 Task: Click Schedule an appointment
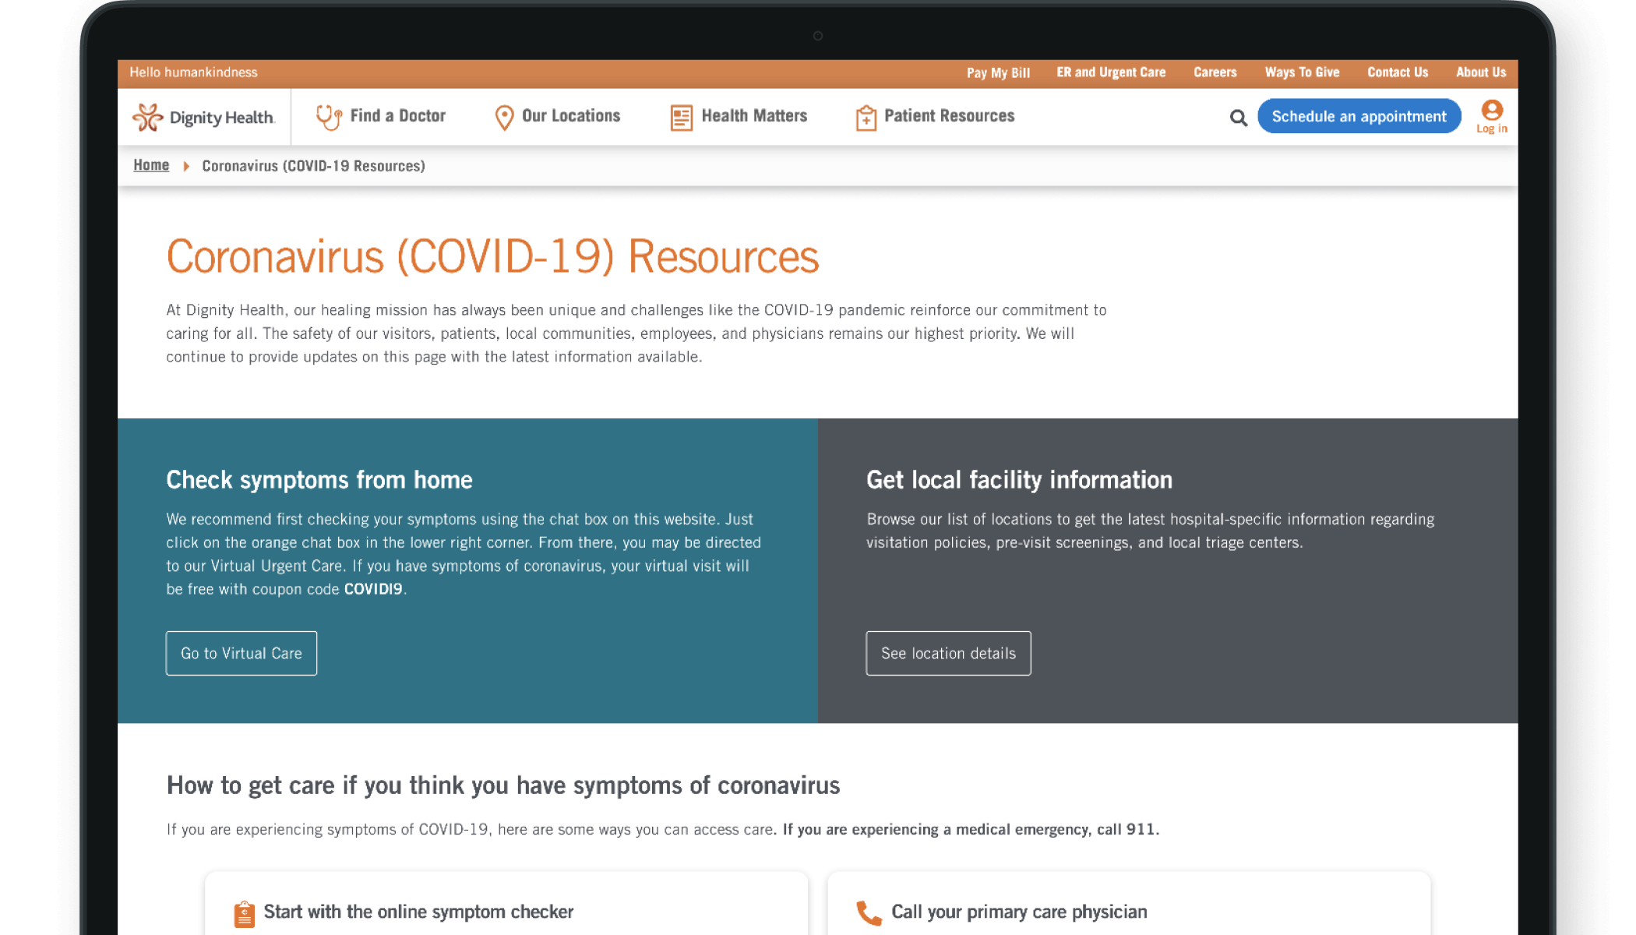1359,116
